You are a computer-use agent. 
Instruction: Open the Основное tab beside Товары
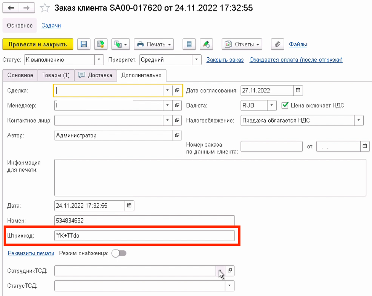click(20, 75)
